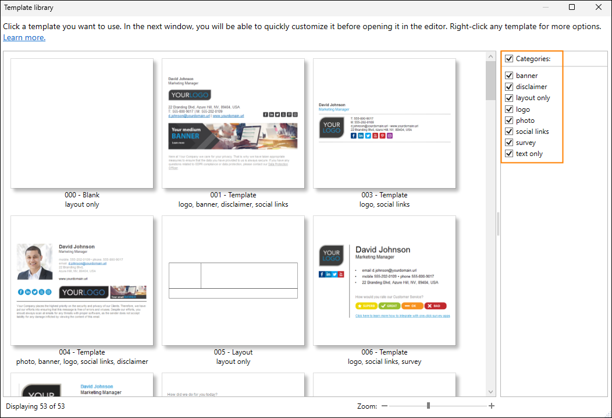Image resolution: width=612 pixels, height=418 pixels.
Task: Zoom in with the plus icon
Action: 492,406
